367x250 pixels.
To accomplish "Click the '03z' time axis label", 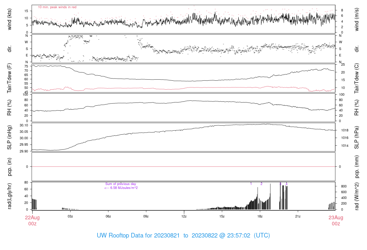I will [x=70, y=216].
